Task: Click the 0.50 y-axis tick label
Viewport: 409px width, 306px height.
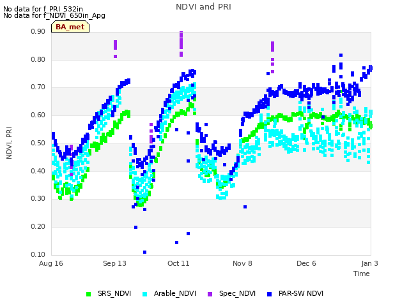Action: 38,143
